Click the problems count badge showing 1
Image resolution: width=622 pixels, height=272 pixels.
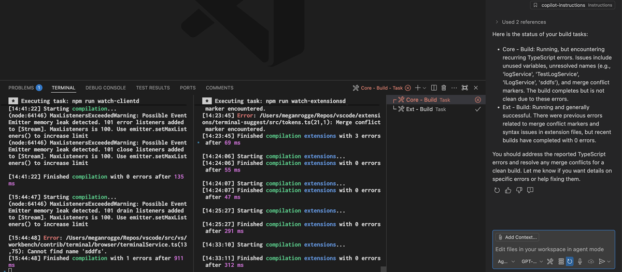pos(39,88)
